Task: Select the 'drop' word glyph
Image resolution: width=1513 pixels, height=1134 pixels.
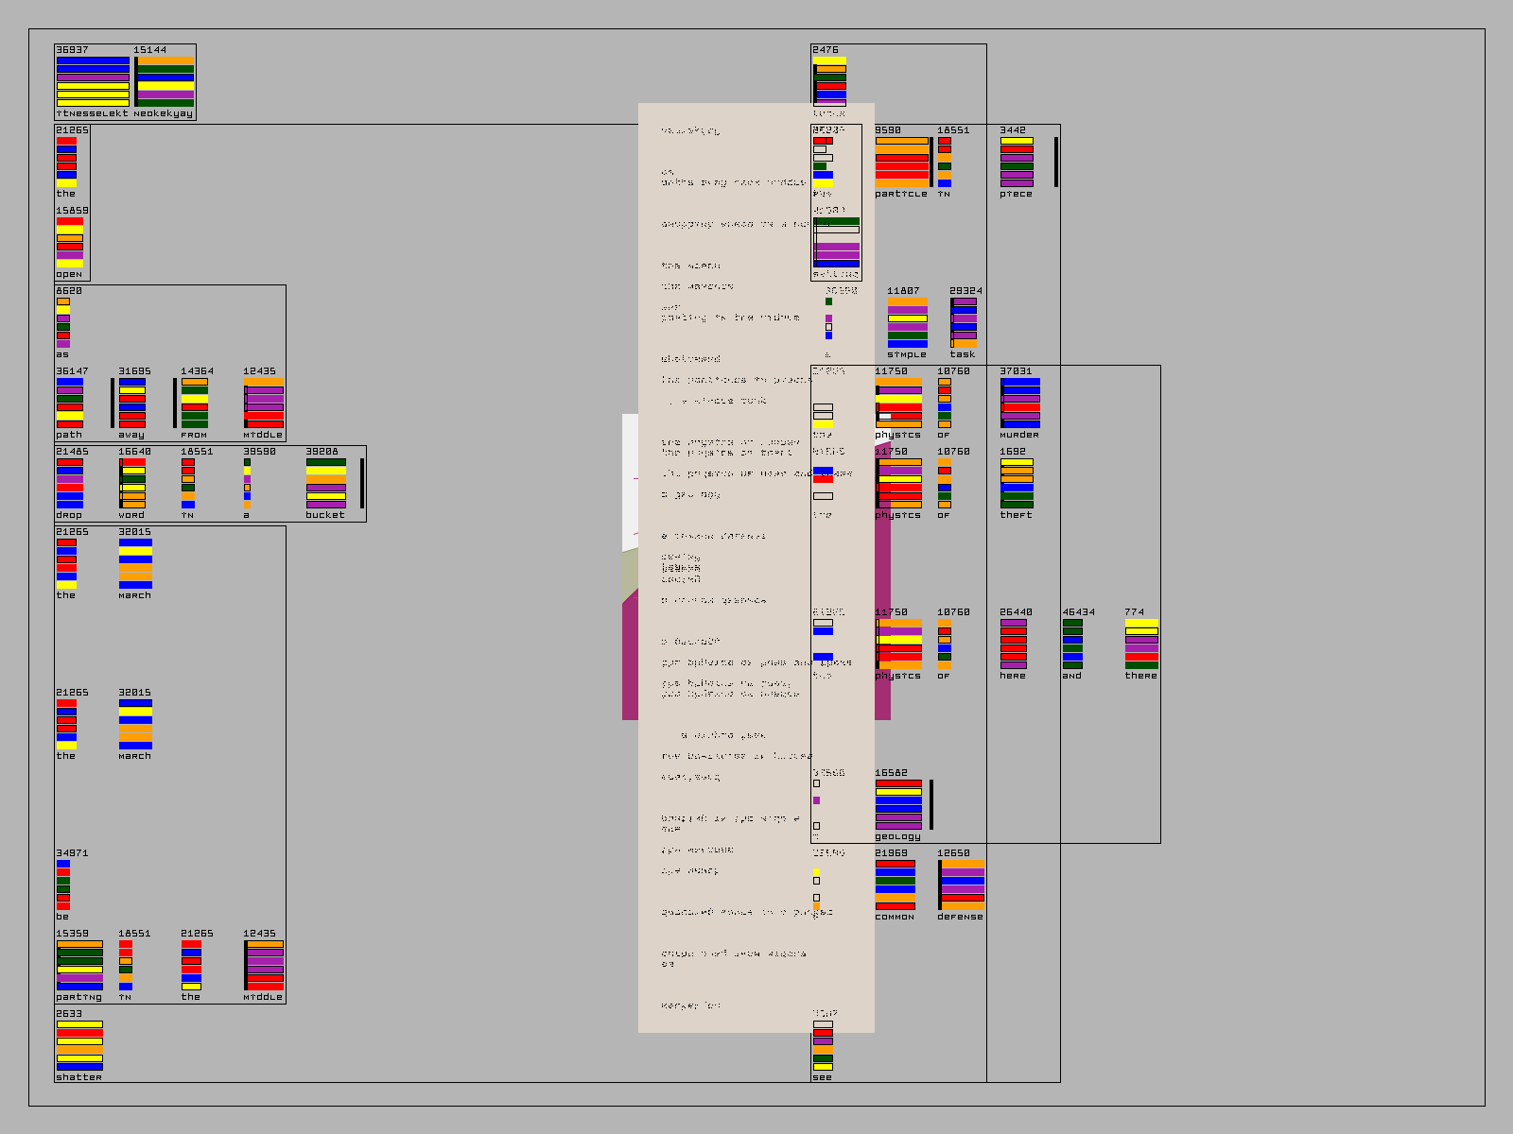Action: [70, 483]
